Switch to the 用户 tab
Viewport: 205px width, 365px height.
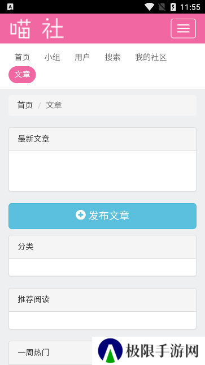[82, 57]
